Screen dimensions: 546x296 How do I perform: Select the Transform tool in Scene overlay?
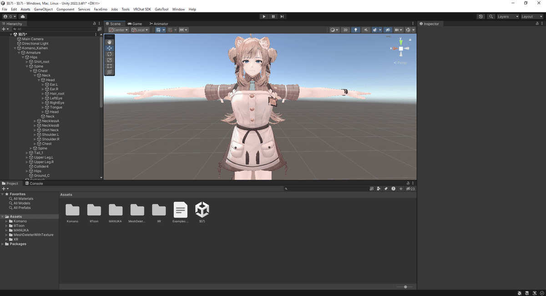[x=109, y=72]
